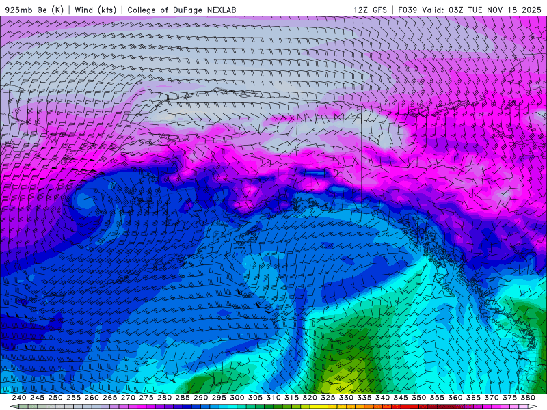Click the 285 value on the color scale

183,398
